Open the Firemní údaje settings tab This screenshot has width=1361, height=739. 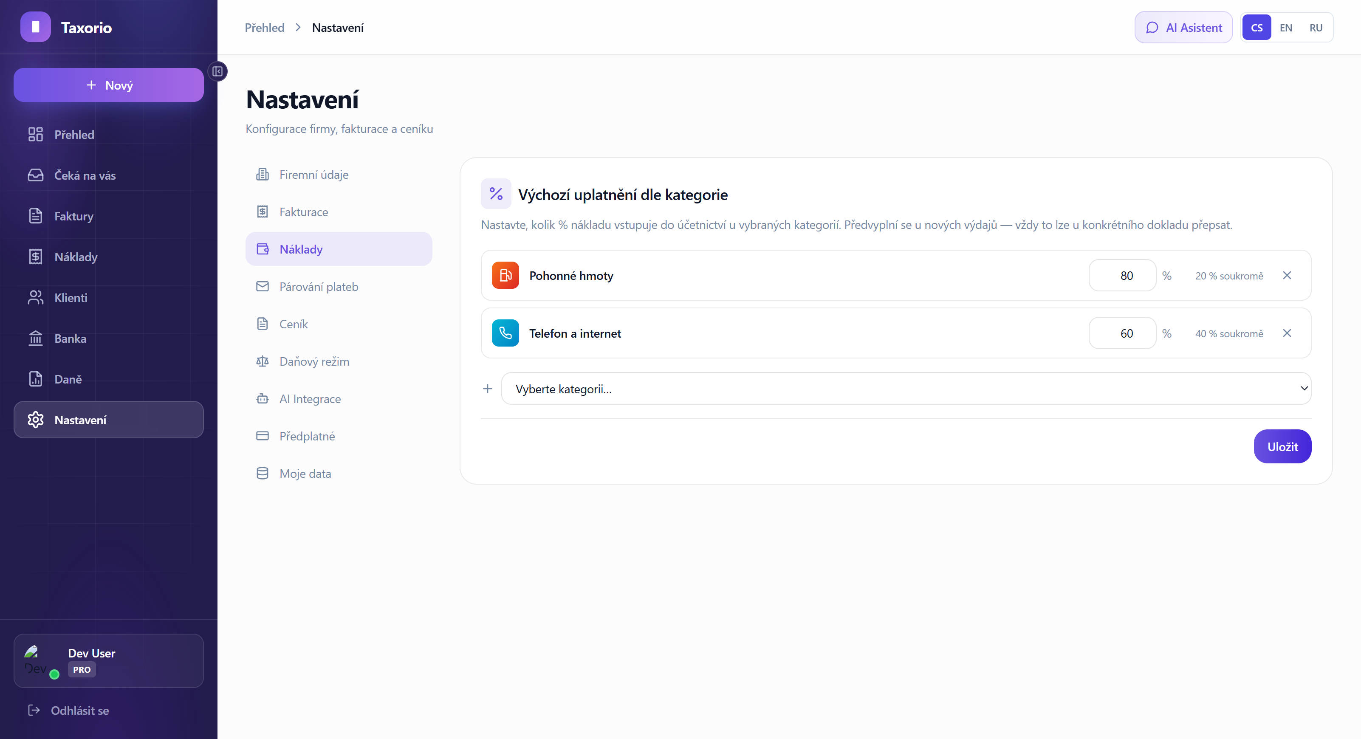[339, 174]
